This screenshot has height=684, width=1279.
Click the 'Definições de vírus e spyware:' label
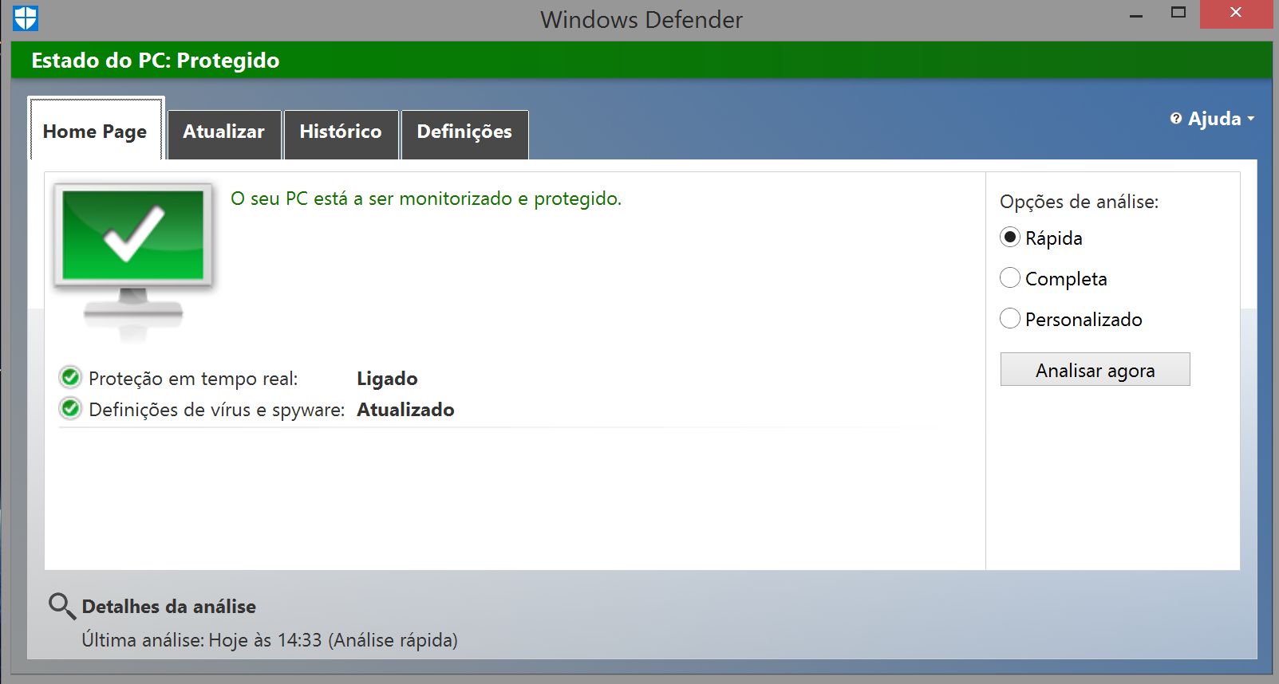click(217, 410)
